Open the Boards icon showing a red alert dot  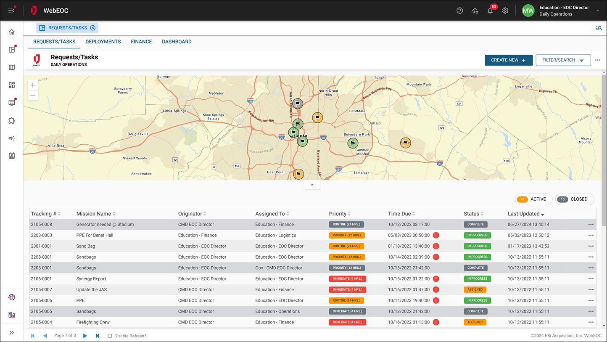[x=11, y=50]
